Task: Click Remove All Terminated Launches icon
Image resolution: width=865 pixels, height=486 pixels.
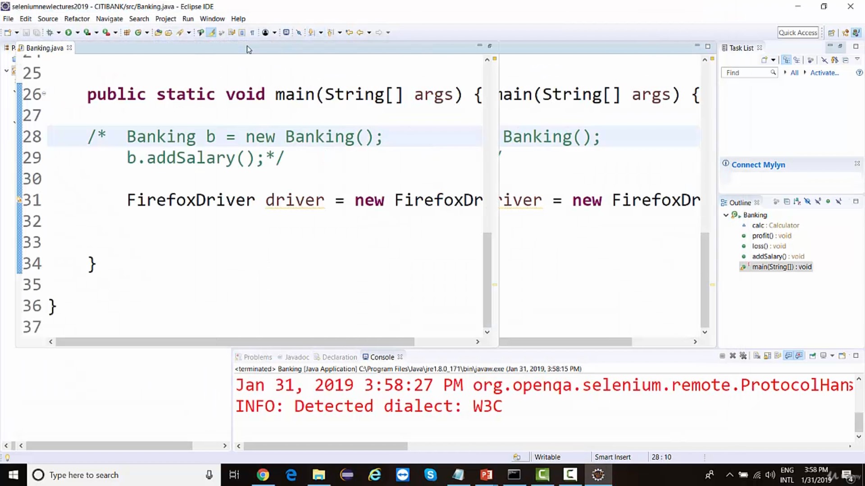Action: point(743,355)
